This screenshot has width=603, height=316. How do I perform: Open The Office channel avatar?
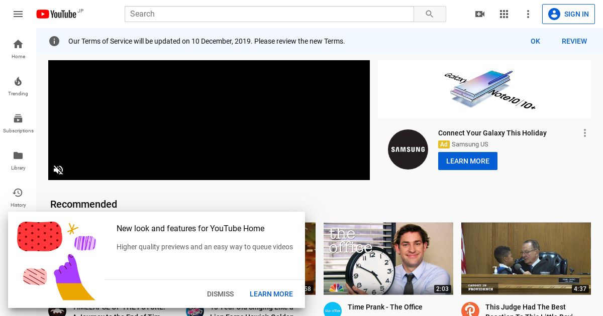point(333,310)
